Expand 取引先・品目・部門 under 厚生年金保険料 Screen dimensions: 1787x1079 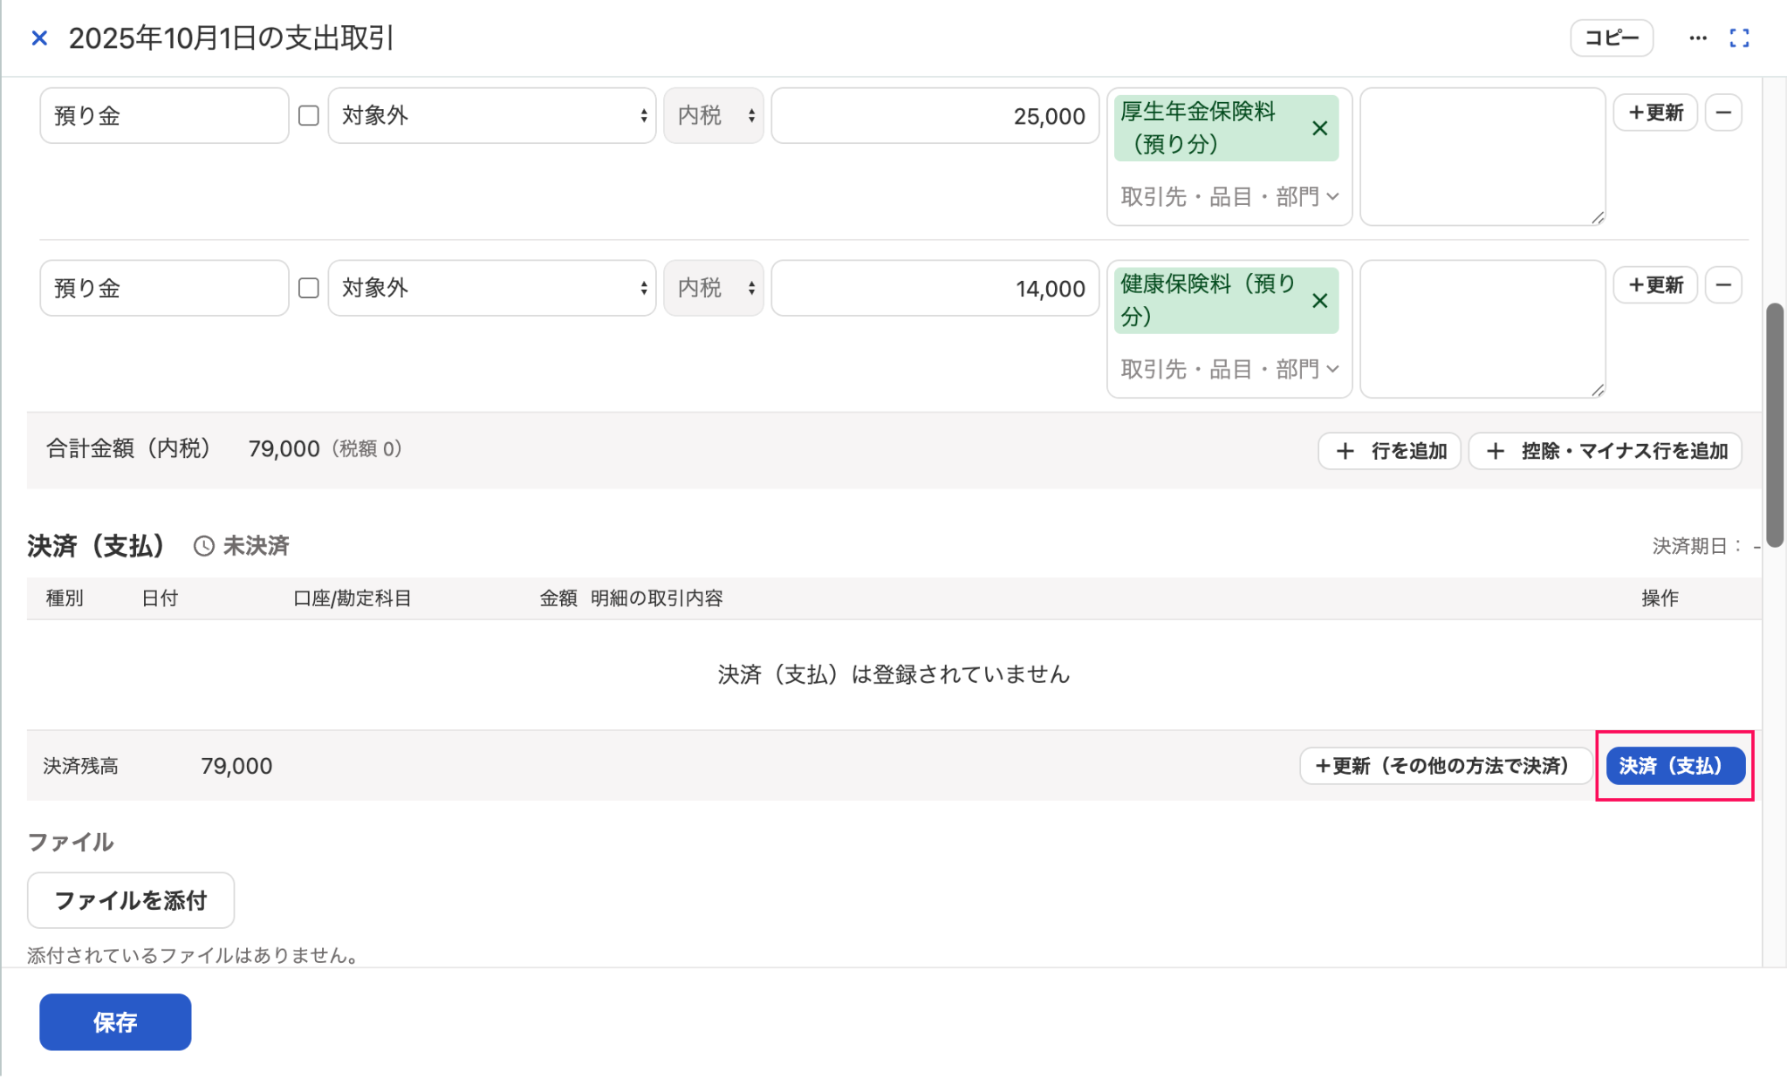(x=1229, y=197)
